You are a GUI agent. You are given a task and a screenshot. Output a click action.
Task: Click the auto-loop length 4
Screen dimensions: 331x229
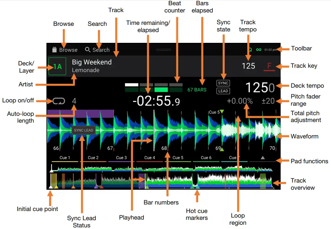click(74, 101)
